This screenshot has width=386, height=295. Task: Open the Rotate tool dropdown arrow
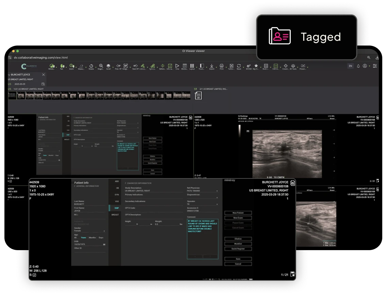(95, 67)
